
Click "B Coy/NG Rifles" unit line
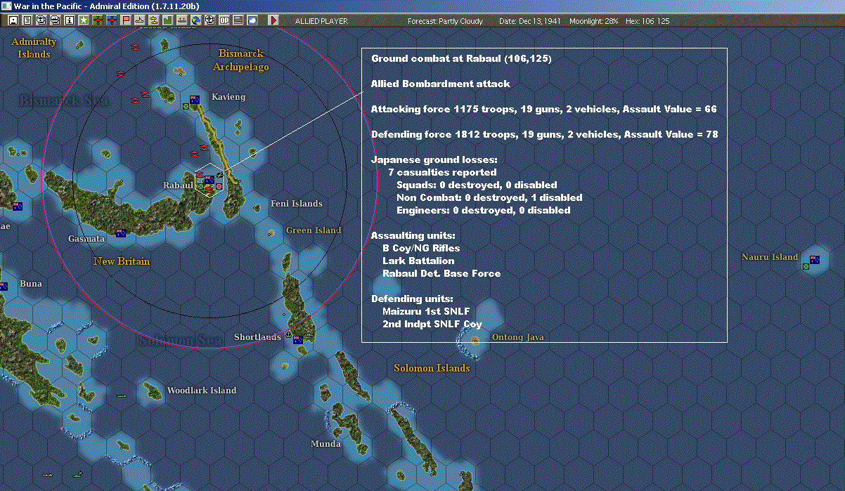tap(421, 248)
